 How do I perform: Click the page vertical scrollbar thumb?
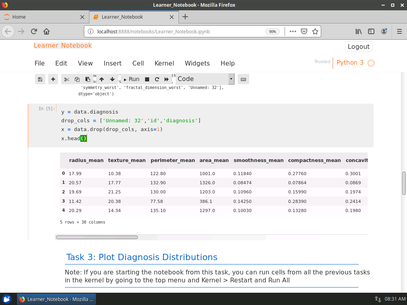(x=404, y=183)
